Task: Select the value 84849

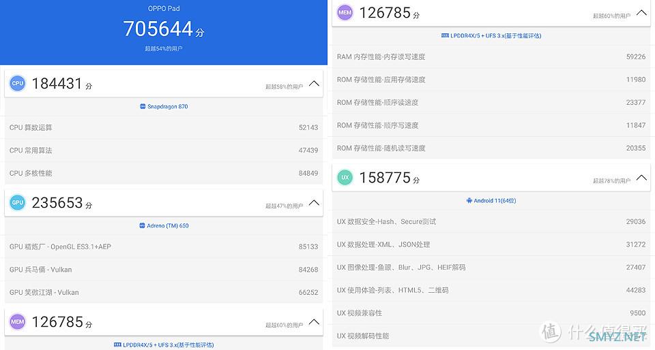Action: tap(308, 174)
